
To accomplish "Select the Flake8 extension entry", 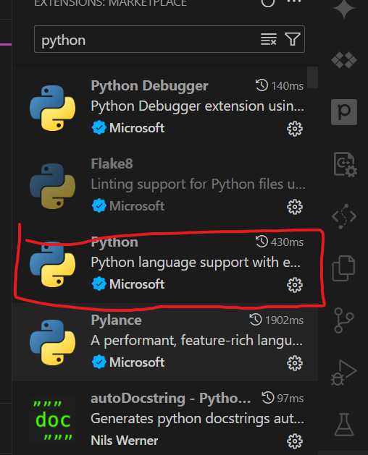I will coord(165,186).
